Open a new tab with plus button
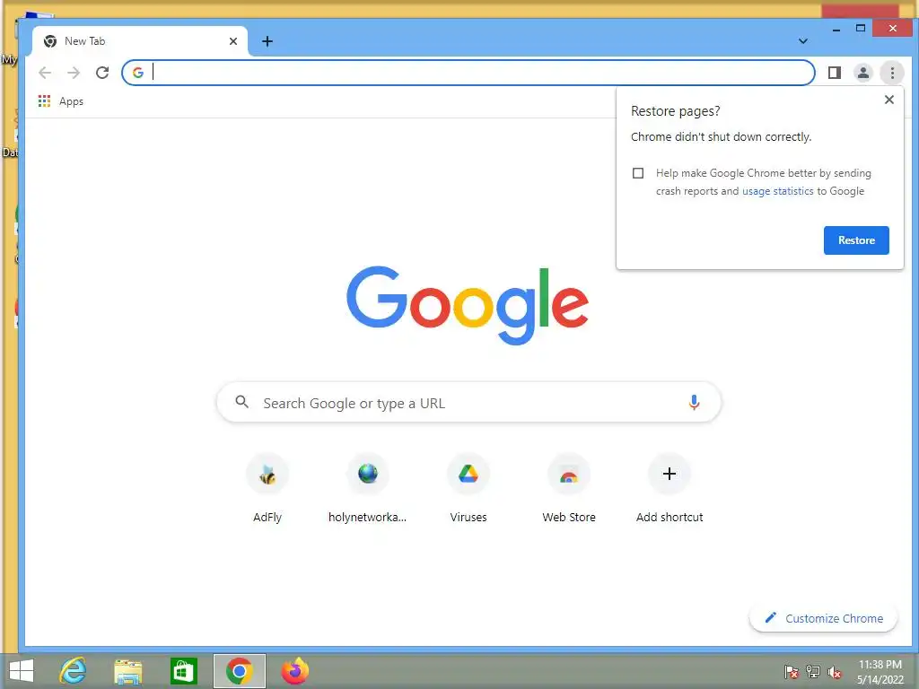This screenshot has width=919, height=689. pos(267,41)
